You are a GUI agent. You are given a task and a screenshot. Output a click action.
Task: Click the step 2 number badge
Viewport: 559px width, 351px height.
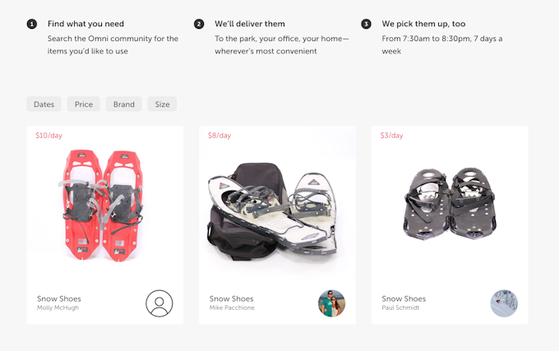click(x=199, y=24)
